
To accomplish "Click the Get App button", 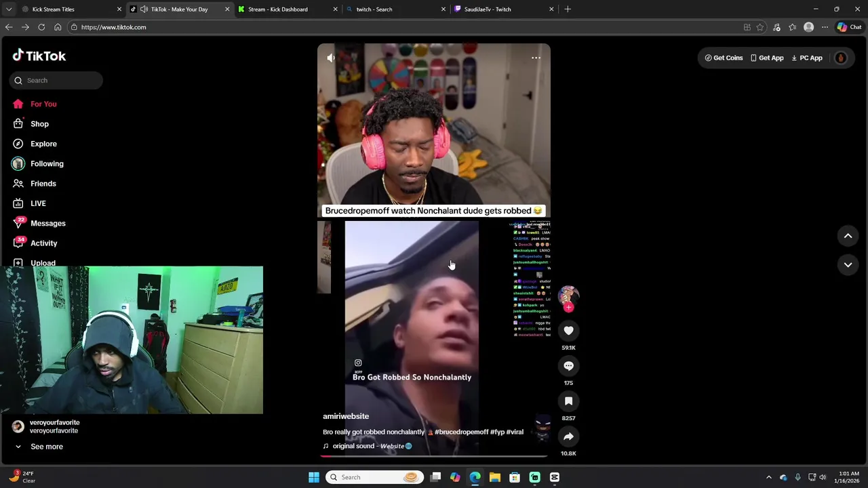I will (767, 58).
